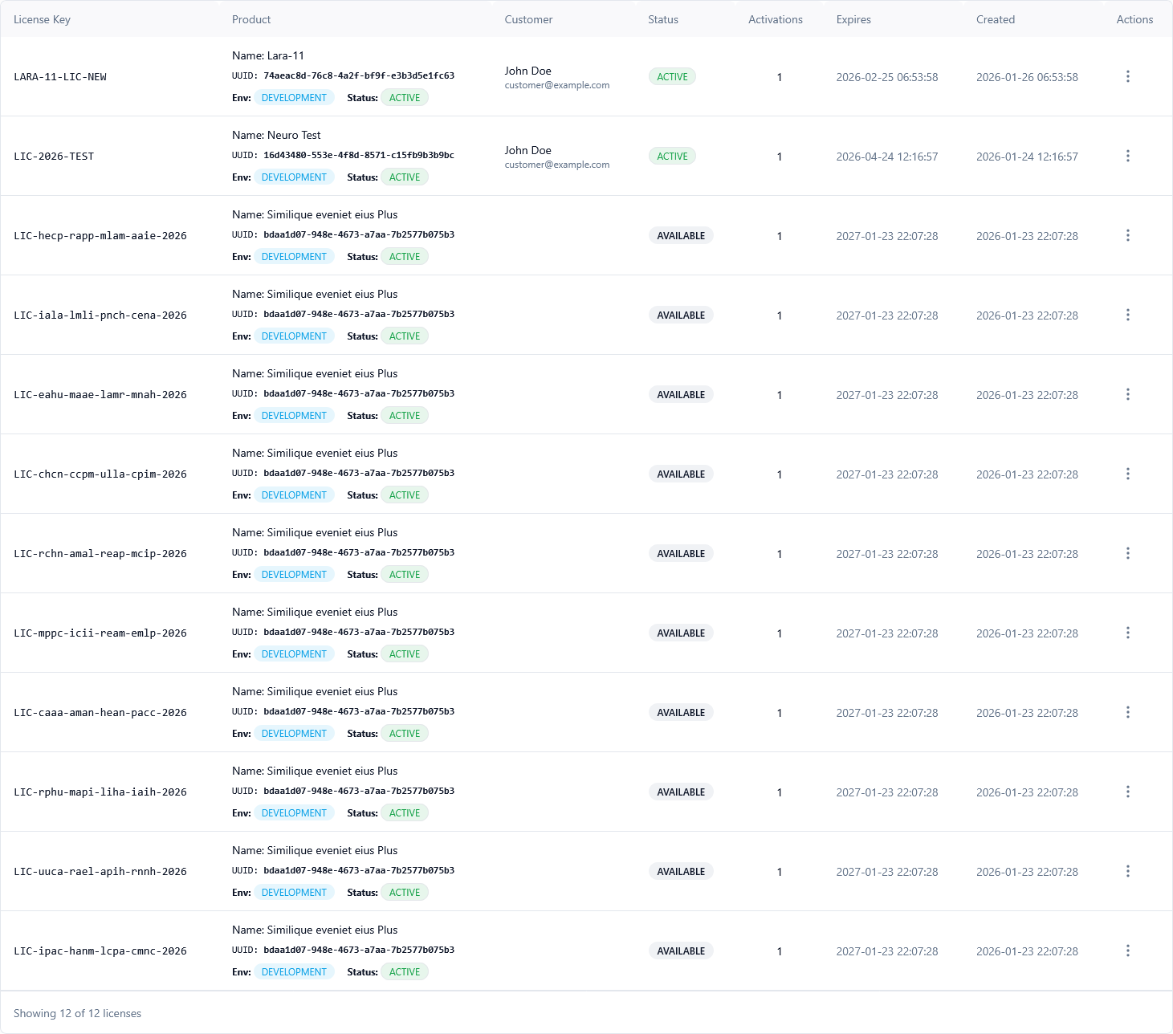This screenshot has height=1034, width=1173.
Task: Open actions for LIC-uuca-rael-apih-rnnh-2026
Action: (x=1128, y=871)
